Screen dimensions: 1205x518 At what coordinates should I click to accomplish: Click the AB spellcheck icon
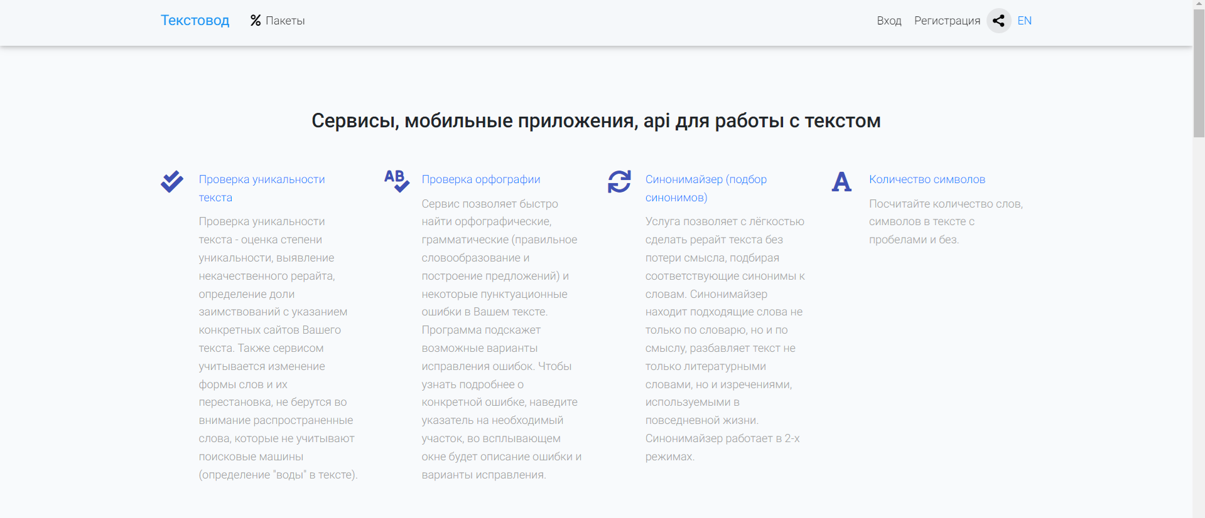397,181
